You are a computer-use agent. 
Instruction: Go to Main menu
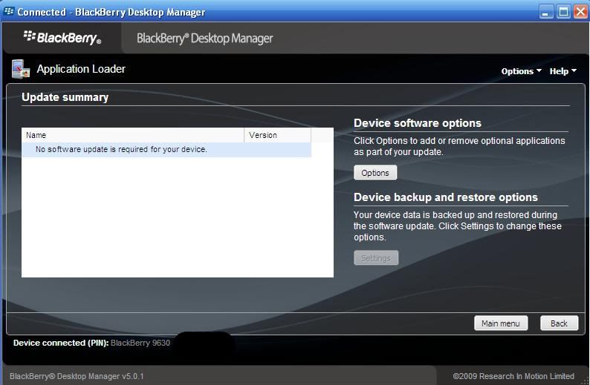point(501,323)
